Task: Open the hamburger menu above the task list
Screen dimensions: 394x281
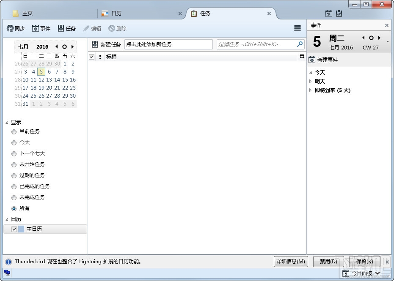Action: (298, 28)
